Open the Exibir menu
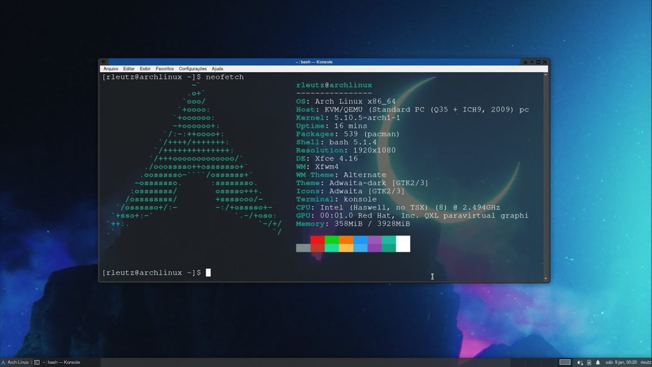The image size is (652, 367). coord(145,68)
